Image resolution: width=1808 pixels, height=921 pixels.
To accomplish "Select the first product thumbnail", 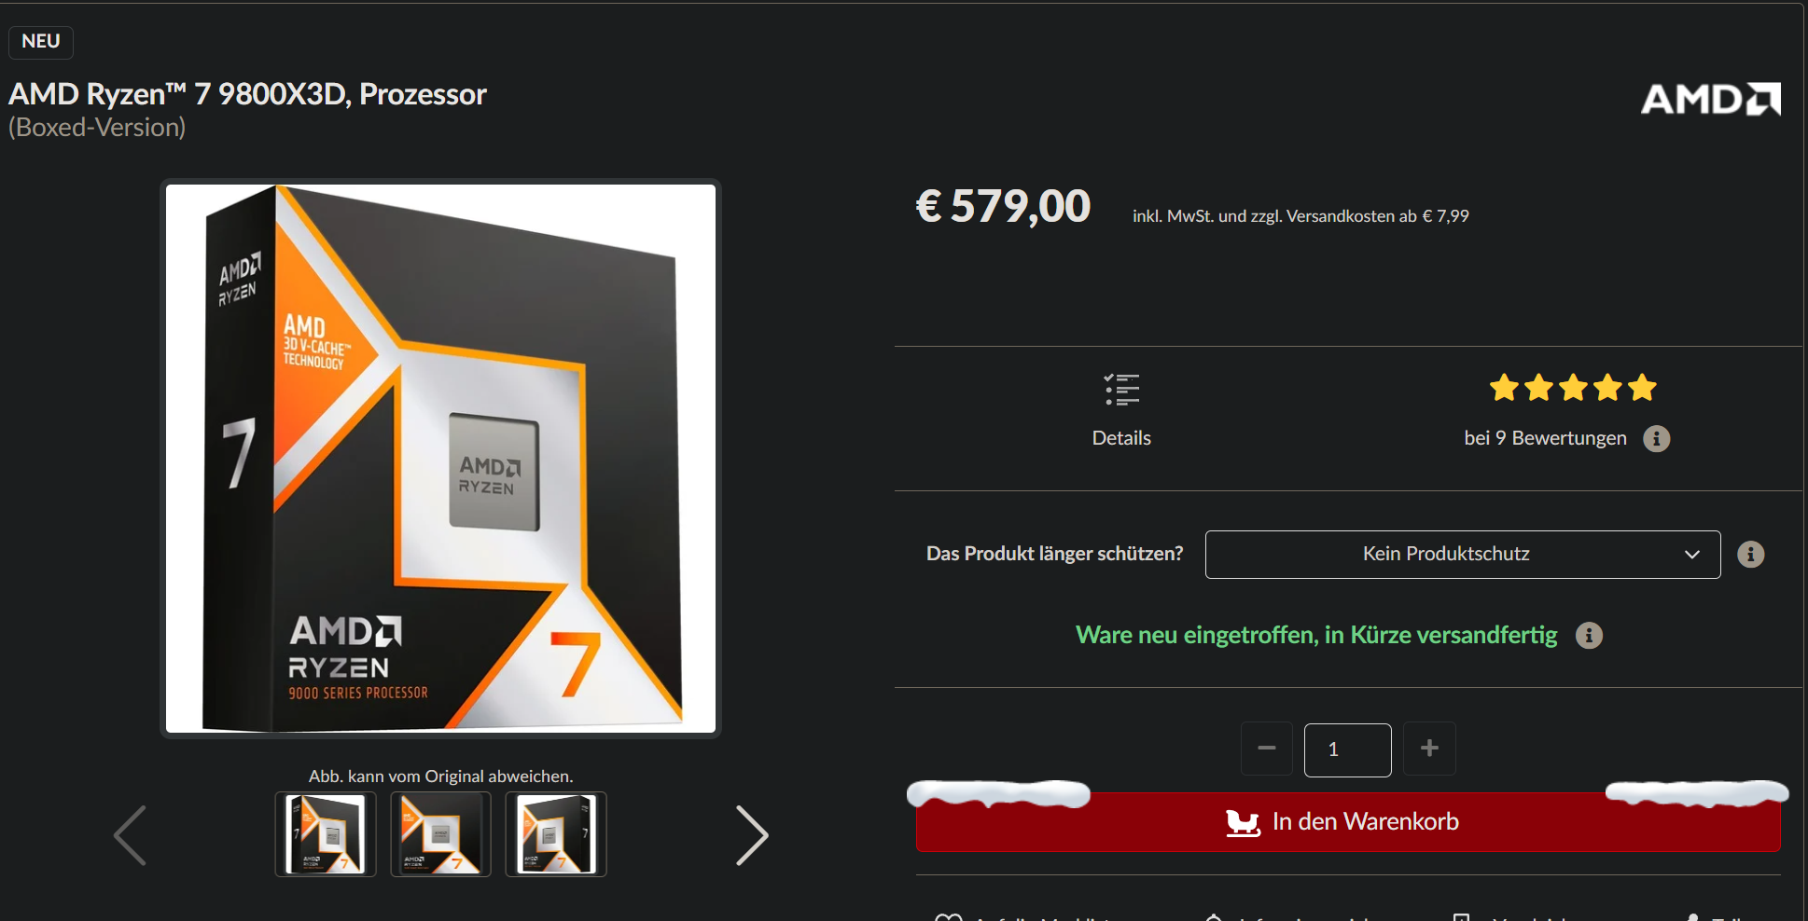I will (326, 834).
